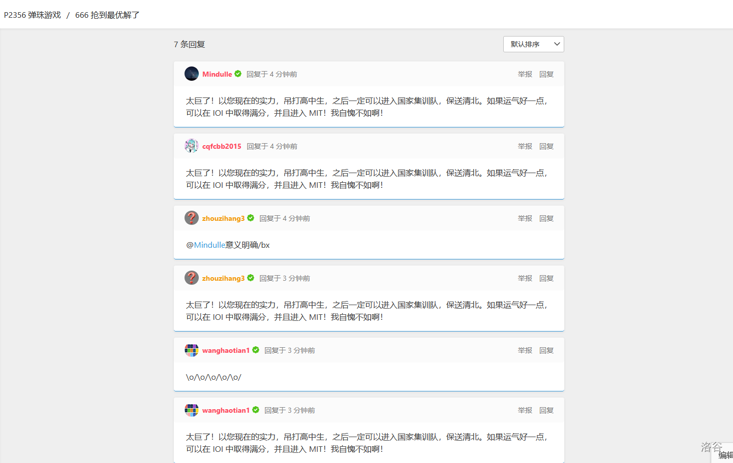The width and height of the screenshot is (733, 463).
Task: Click cqfcbb2015's anime avatar icon
Action: click(191, 146)
